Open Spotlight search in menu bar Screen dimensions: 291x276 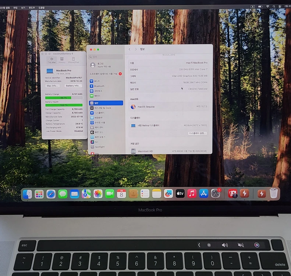tap(274, 6)
